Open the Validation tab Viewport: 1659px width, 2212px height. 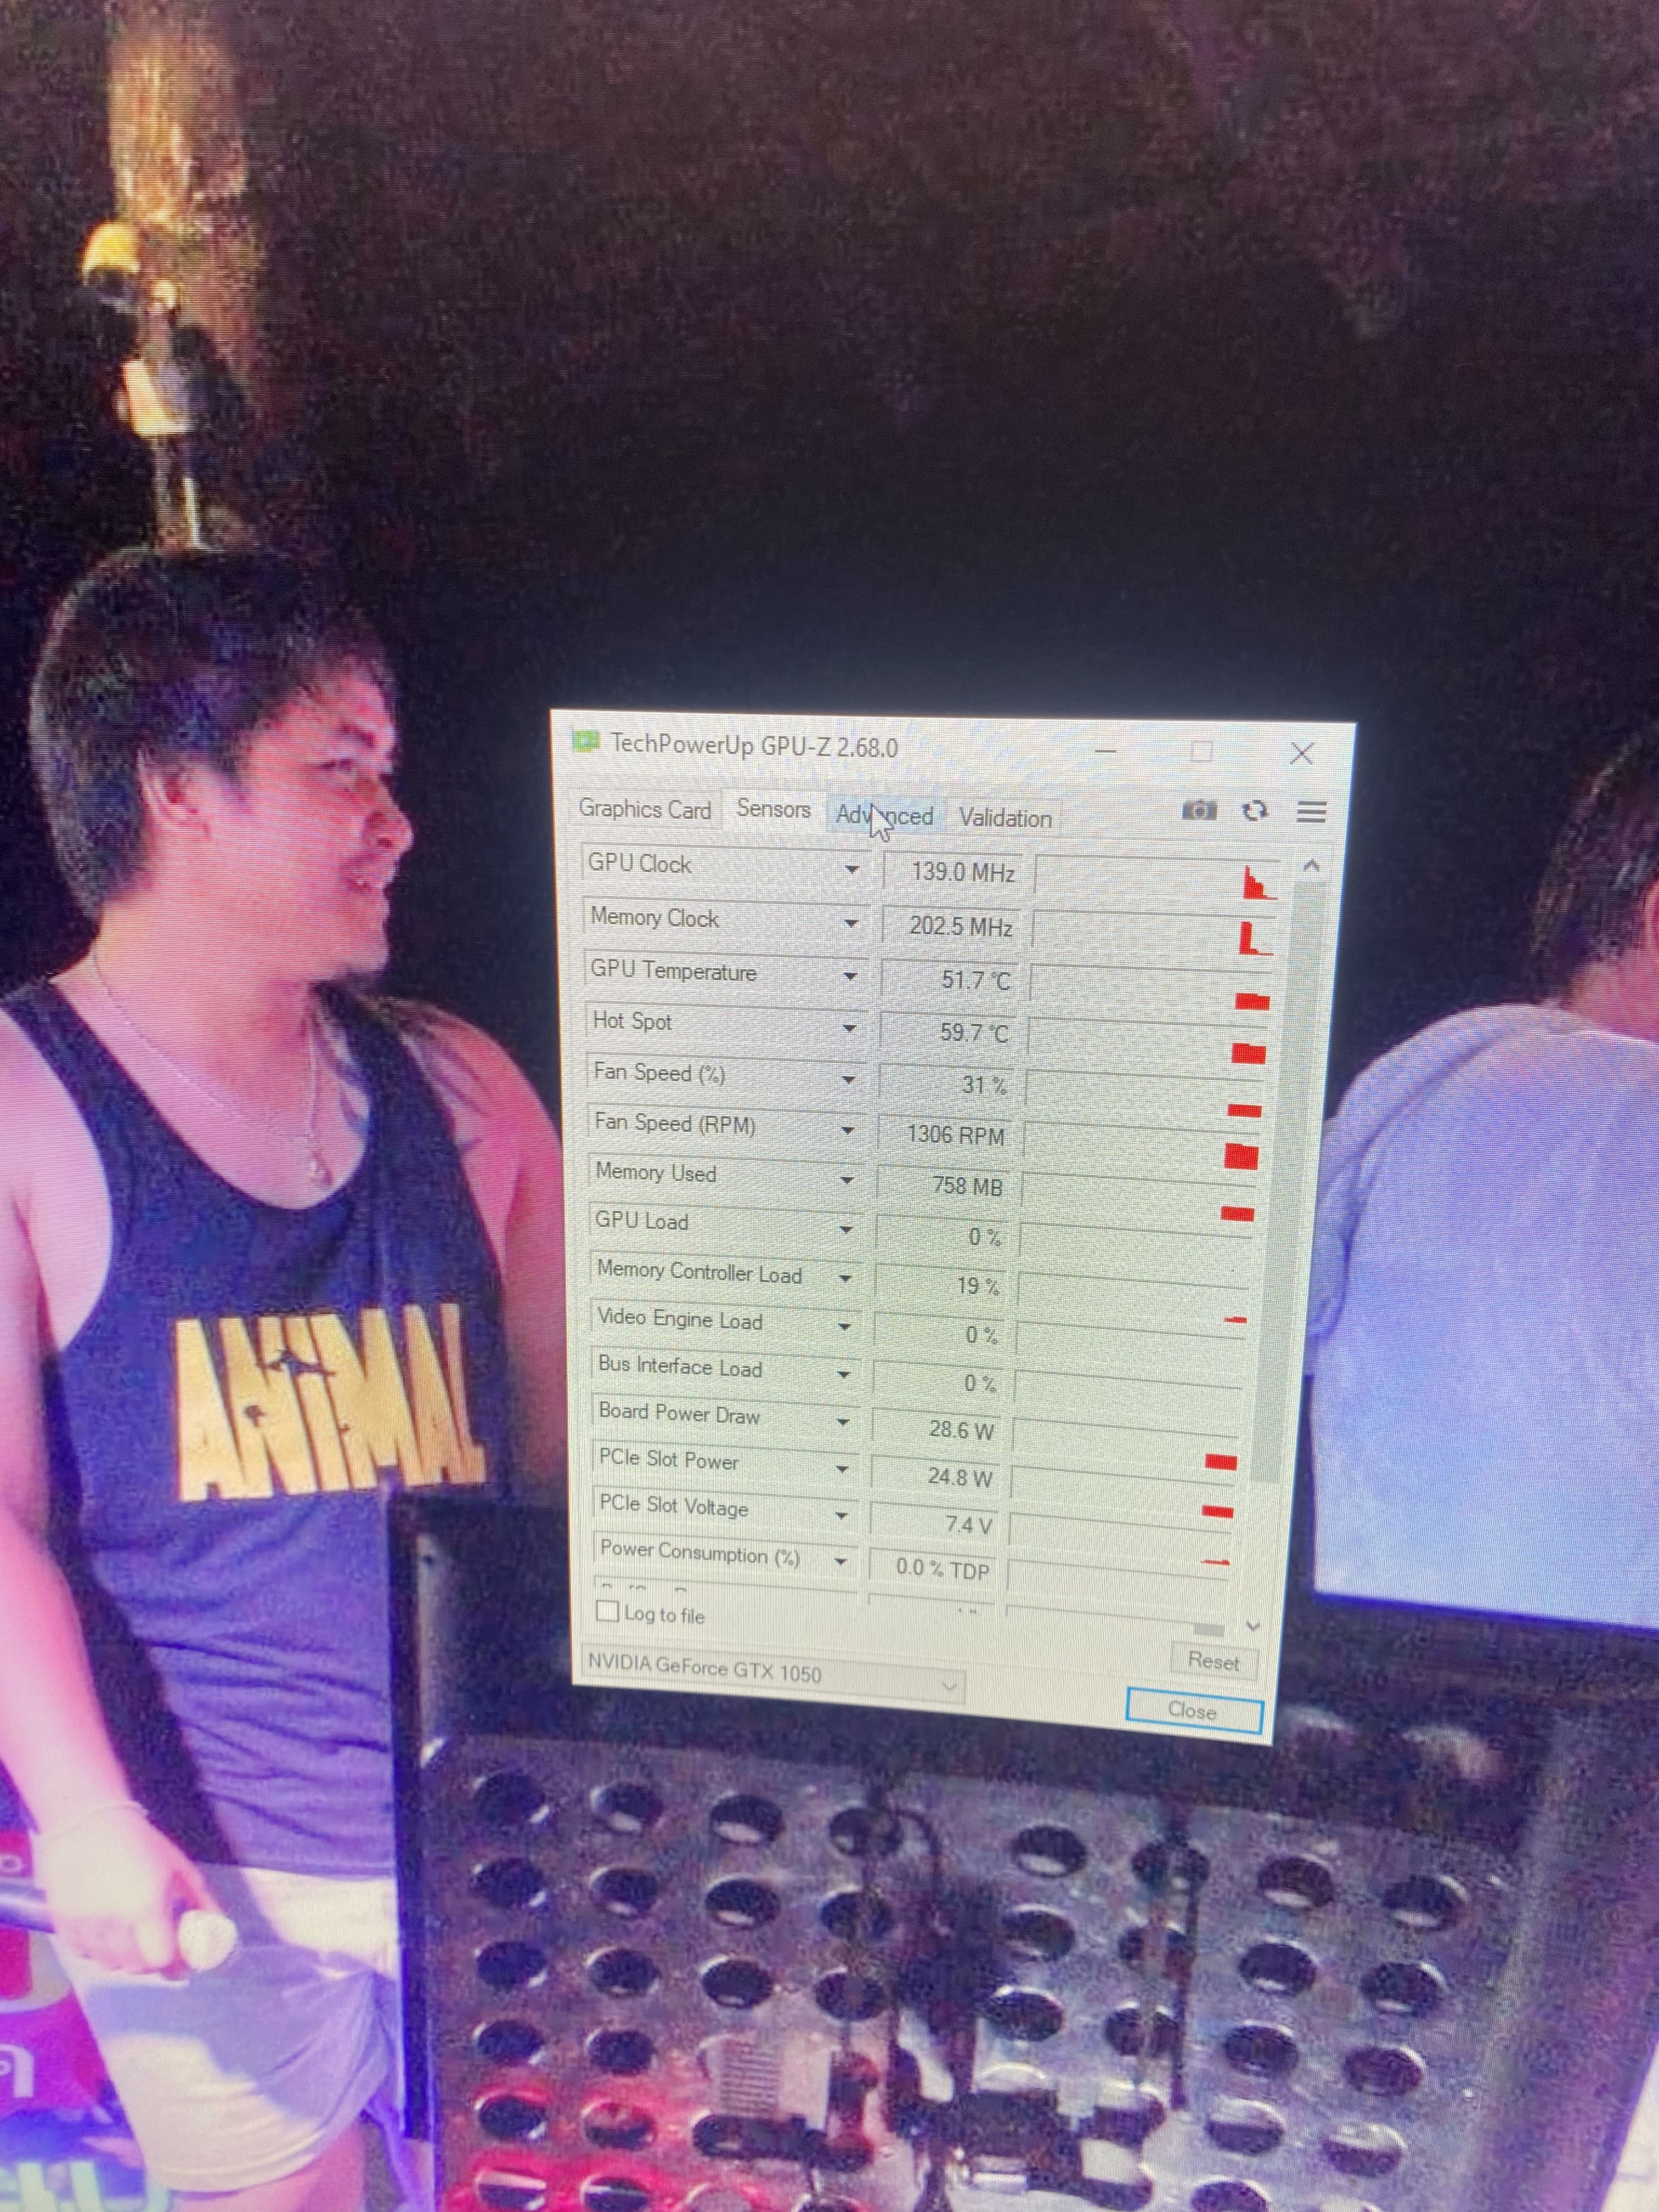(x=1005, y=818)
